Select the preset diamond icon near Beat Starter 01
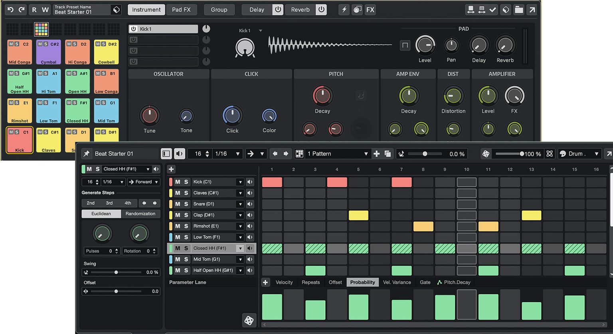This screenshot has width=613, height=334. tap(115, 9)
